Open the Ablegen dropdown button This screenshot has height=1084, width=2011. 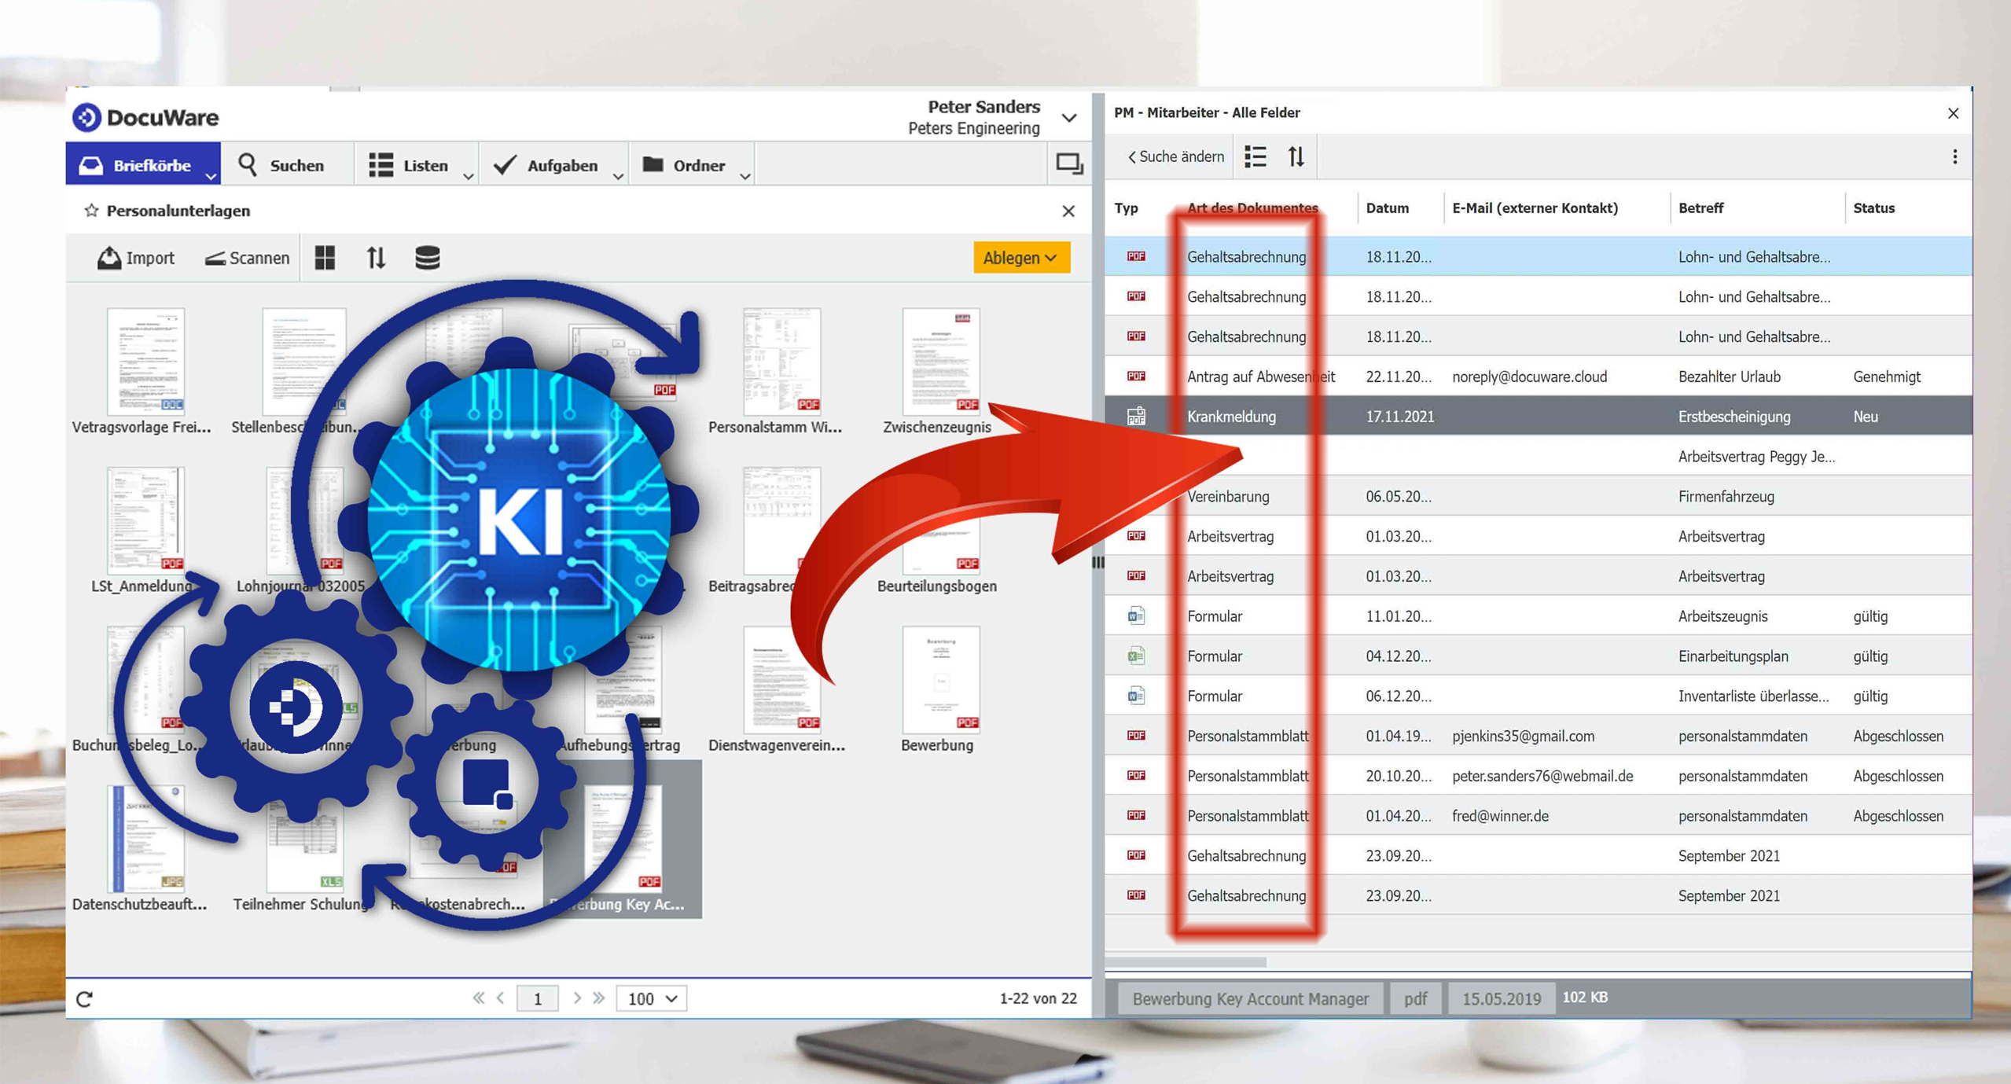click(x=1020, y=258)
